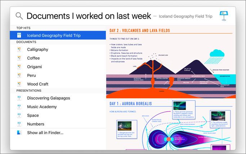Click the search field text 'Documents I worked on last week'
Screen dimensions: 246x154
click(x=89, y=16)
